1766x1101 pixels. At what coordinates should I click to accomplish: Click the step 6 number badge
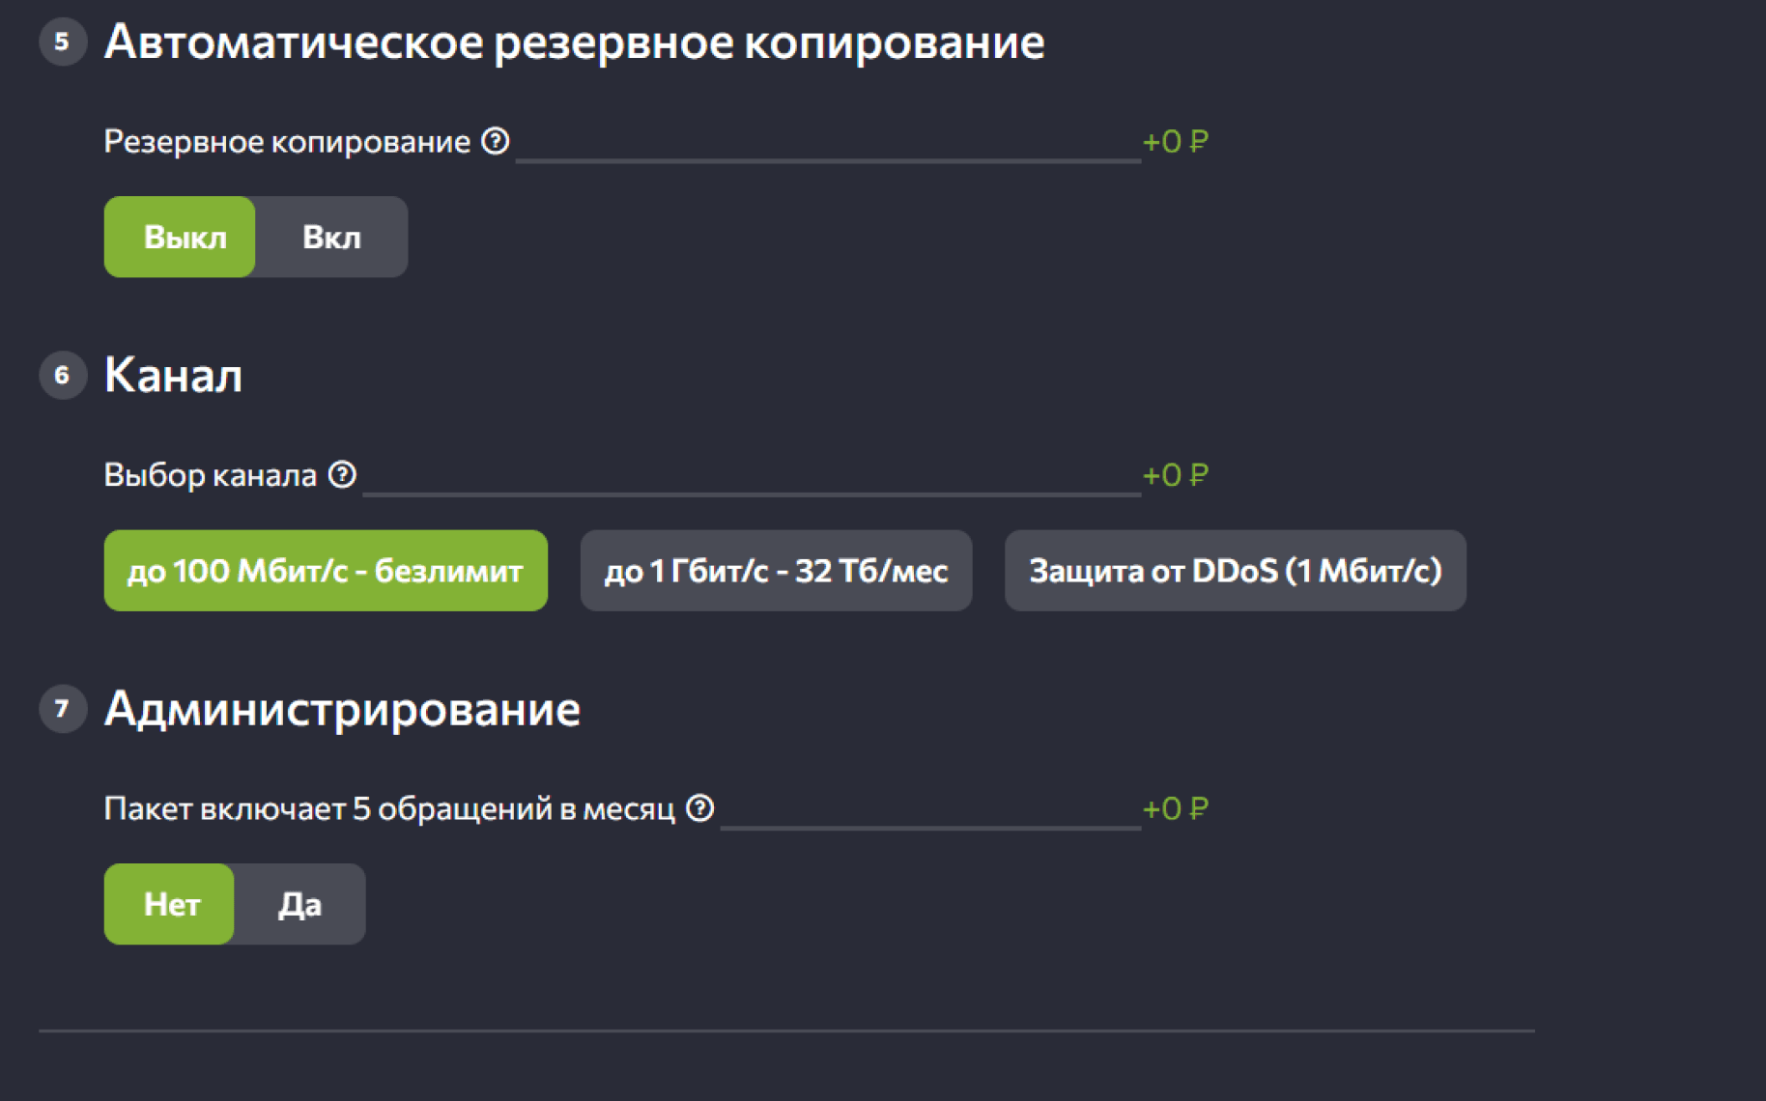63,375
